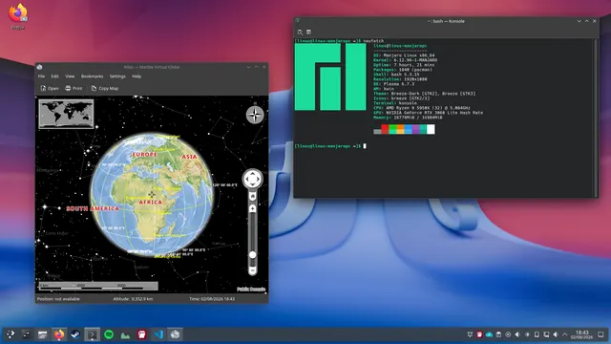Click the red tray icon in system tray
The image size is (611, 344).
(x=479, y=334)
